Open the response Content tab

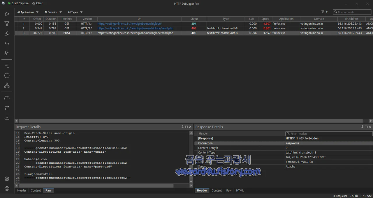point(217,190)
